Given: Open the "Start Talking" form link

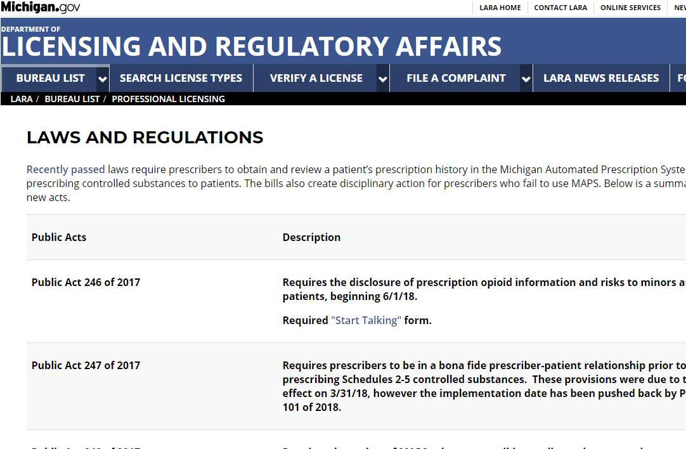Looking at the screenshot, I should pyautogui.click(x=366, y=320).
